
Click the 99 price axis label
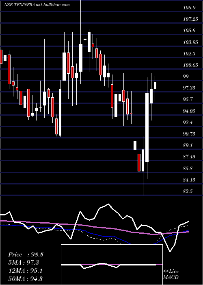[x=186, y=77]
